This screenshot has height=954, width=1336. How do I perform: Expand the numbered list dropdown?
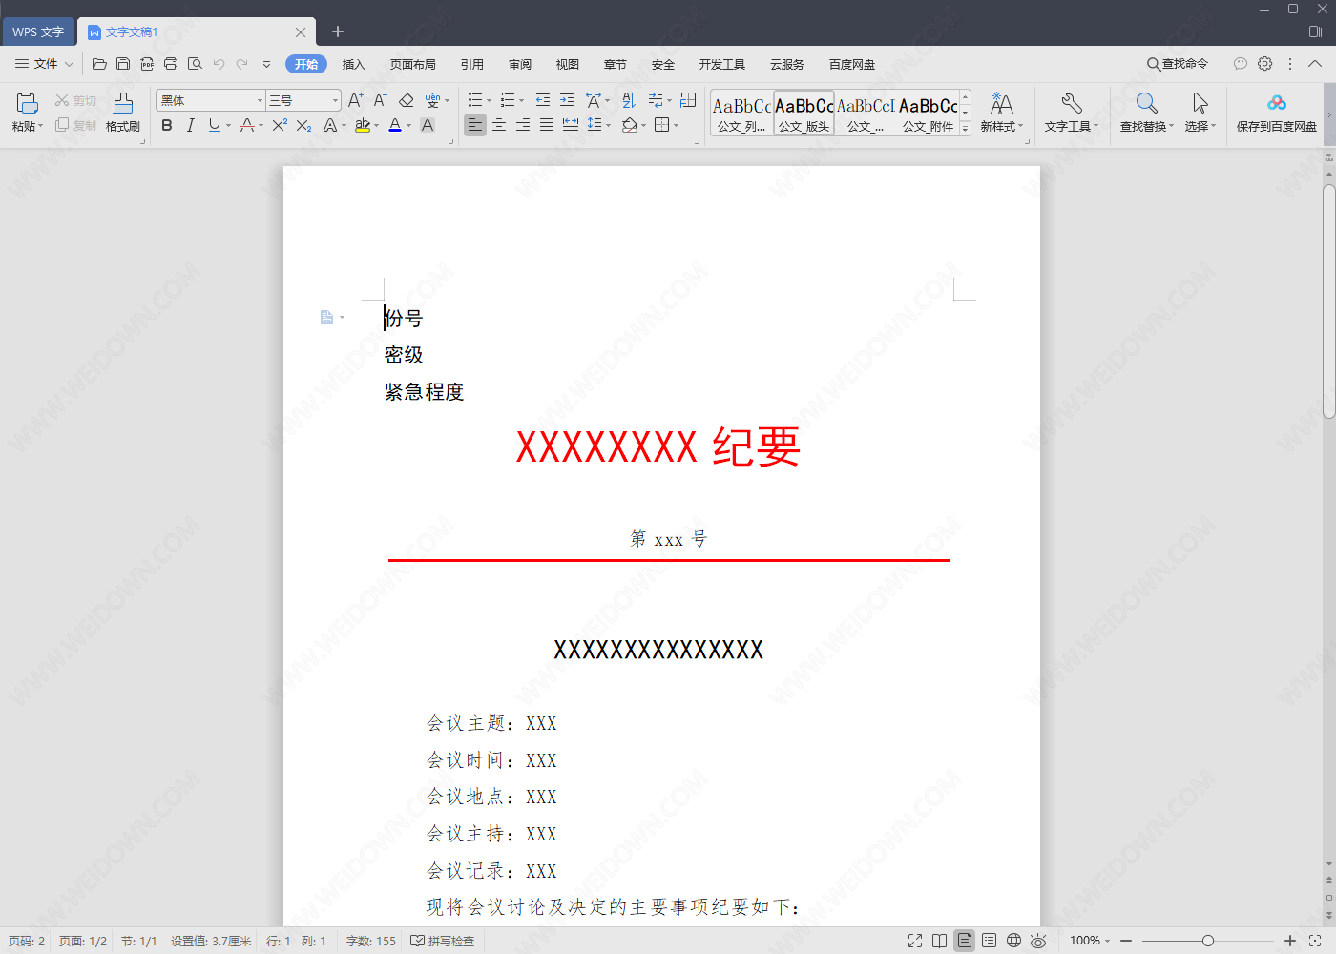click(521, 101)
